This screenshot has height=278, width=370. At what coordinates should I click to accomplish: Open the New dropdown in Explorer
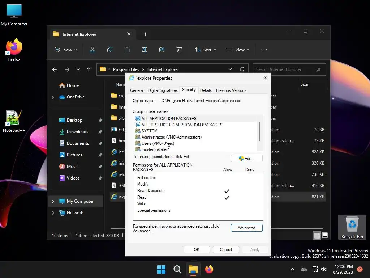click(x=66, y=50)
